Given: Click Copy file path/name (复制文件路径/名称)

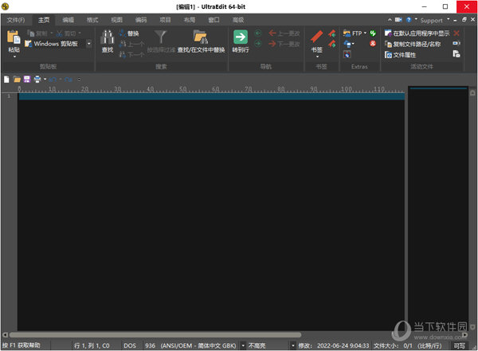Looking at the screenshot, I should click(413, 45).
